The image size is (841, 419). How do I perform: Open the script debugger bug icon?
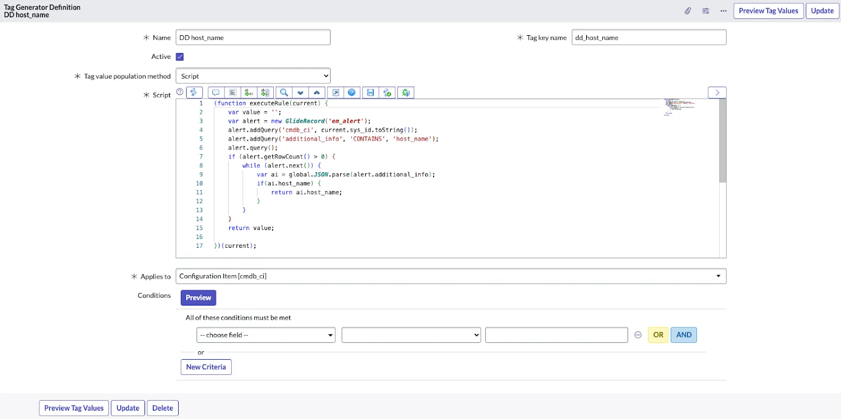[x=406, y=92]
